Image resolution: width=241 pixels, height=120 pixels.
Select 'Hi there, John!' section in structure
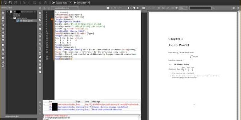tap(28, 21)
